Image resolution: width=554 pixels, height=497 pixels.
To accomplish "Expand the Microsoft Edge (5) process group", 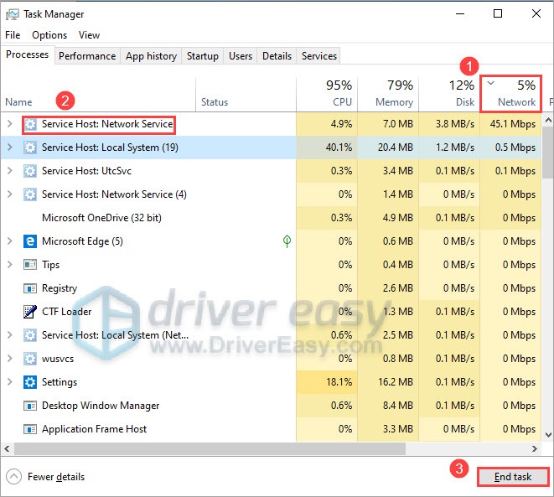I will click(x=10, y=241).
